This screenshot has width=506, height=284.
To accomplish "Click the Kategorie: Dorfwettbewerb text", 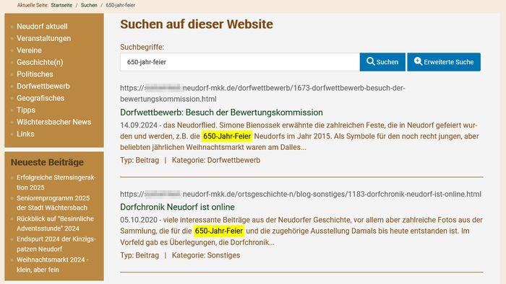I will tap(216, 160).
